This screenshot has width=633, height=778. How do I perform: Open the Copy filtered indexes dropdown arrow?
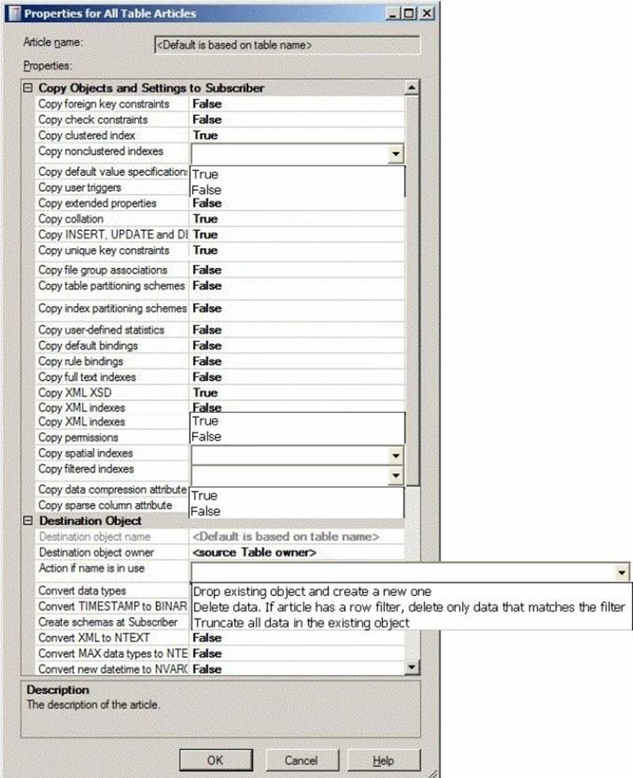[x=395, y=475]
